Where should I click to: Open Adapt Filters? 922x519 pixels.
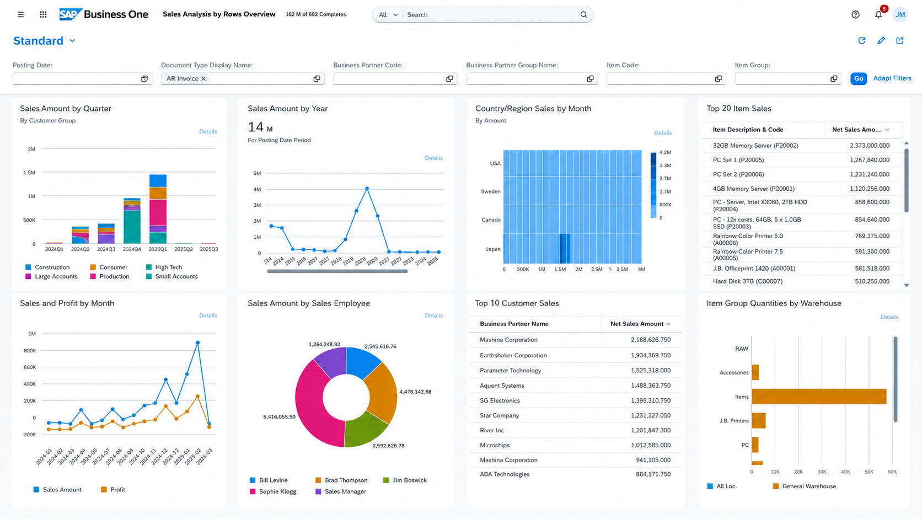coord(892,78)
